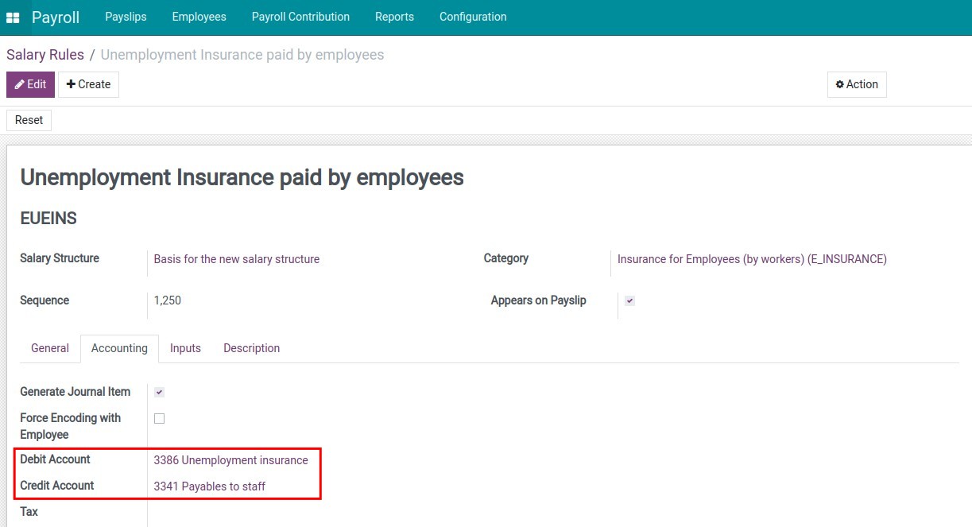Disable Generate Journal Item
Viewport: 972px width, 527px height.
(159, 392)
